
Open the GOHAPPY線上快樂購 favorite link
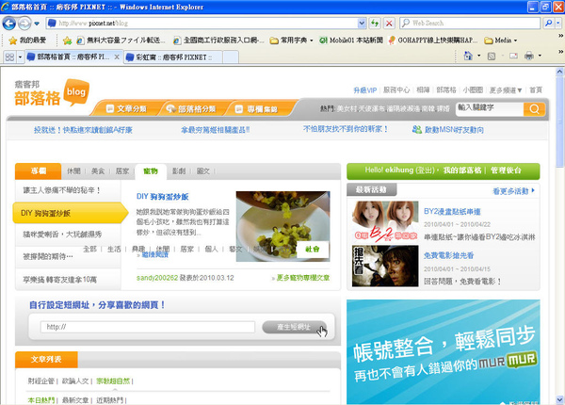[x=433, y=40]
